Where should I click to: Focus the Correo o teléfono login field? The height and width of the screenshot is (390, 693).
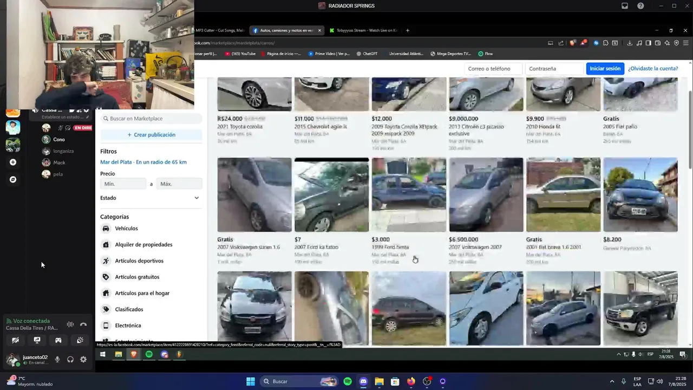(494, 69)
